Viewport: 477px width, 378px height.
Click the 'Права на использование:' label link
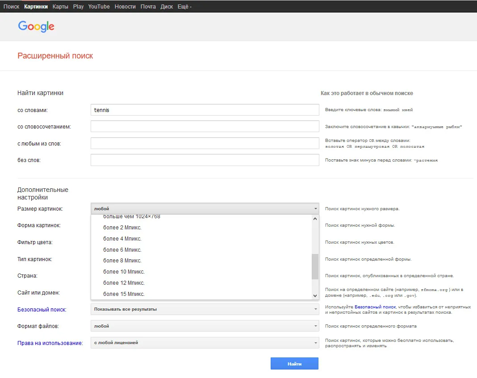(x=50, y=343)
